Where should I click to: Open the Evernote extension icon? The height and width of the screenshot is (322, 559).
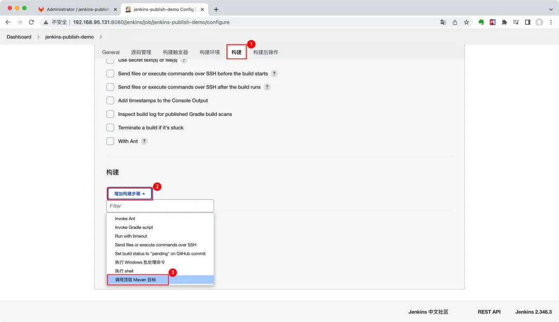click(481, 22)
